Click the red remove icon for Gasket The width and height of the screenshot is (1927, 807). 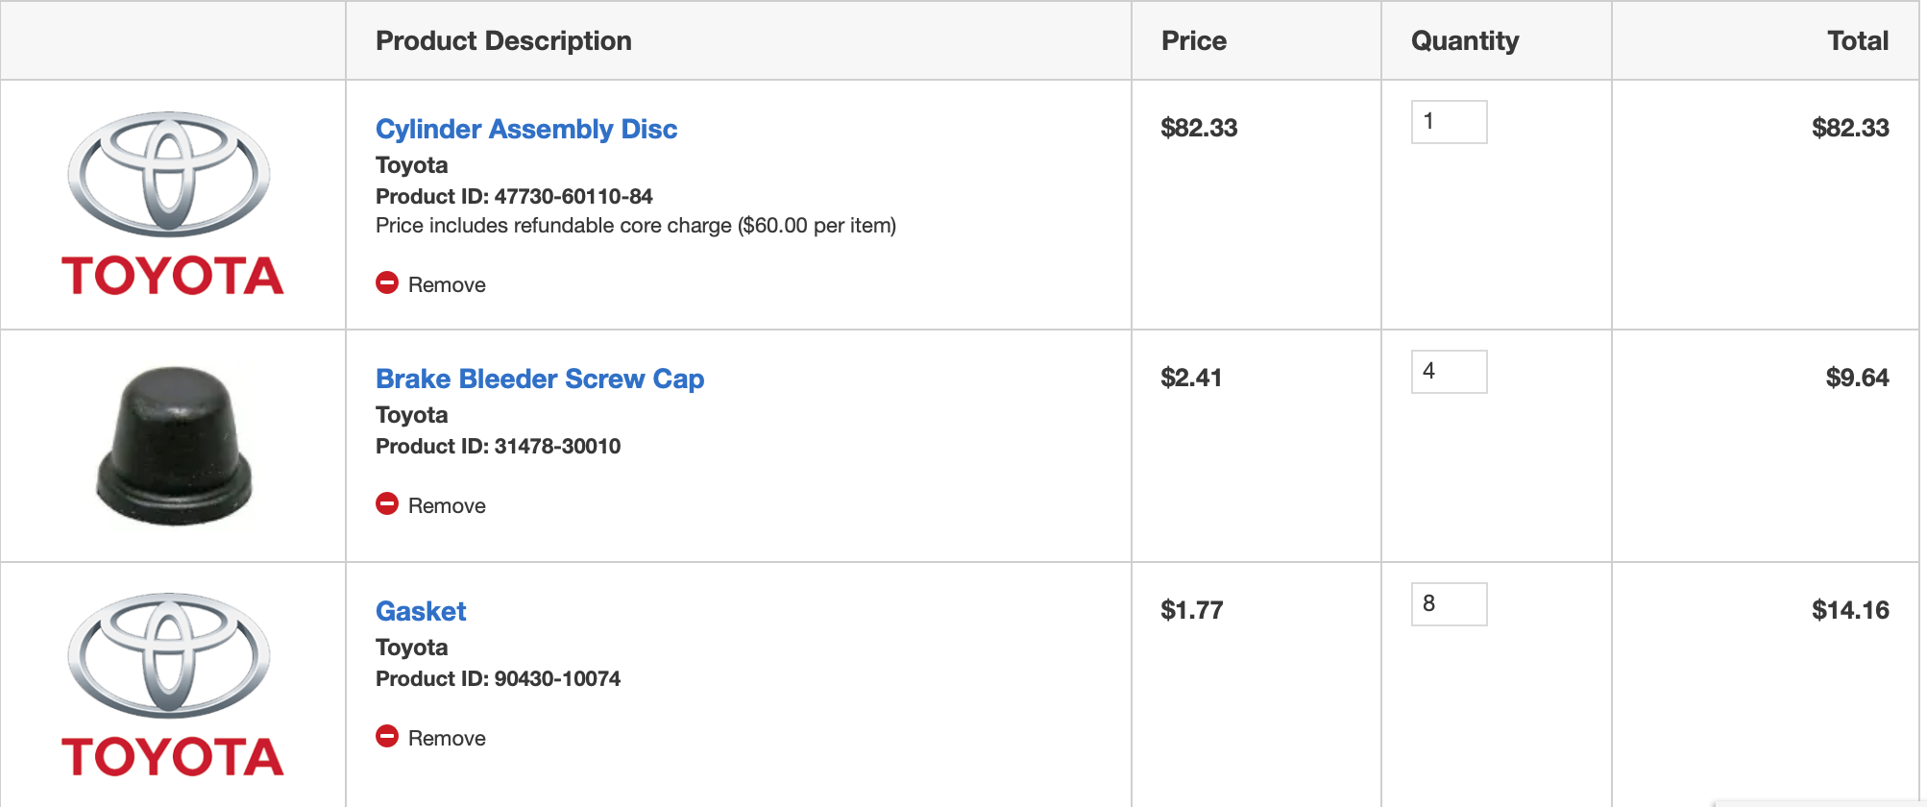[x=387, y=736]
